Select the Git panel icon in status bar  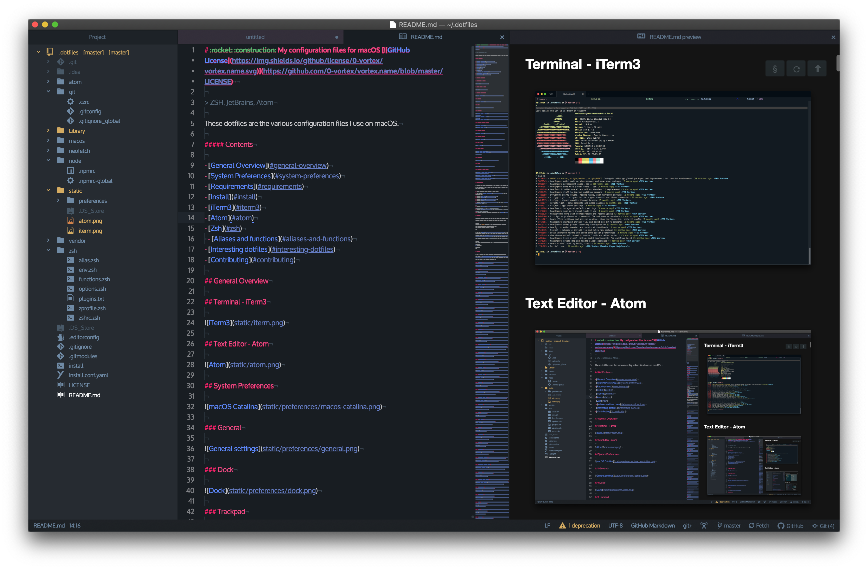[x=823, y=525]
